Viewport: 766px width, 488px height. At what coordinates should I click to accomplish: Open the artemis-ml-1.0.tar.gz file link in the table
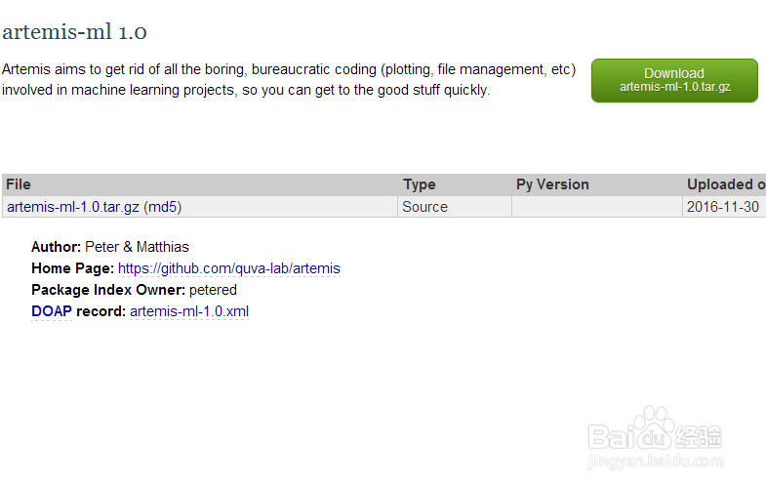pyautogui.click(x=73, y=207)
